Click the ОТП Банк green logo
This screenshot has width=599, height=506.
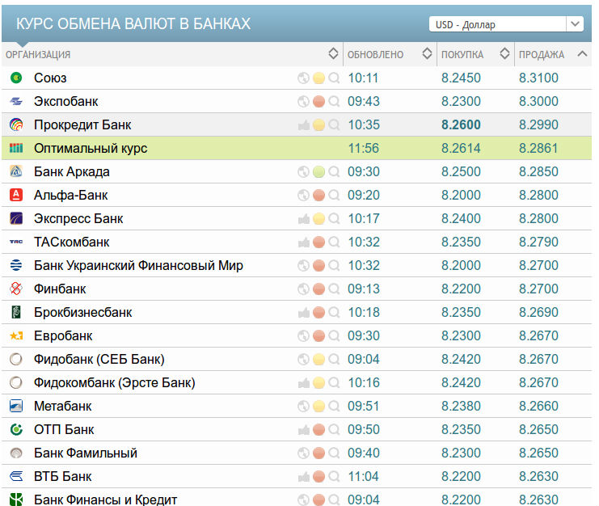(x=16, y=430)
